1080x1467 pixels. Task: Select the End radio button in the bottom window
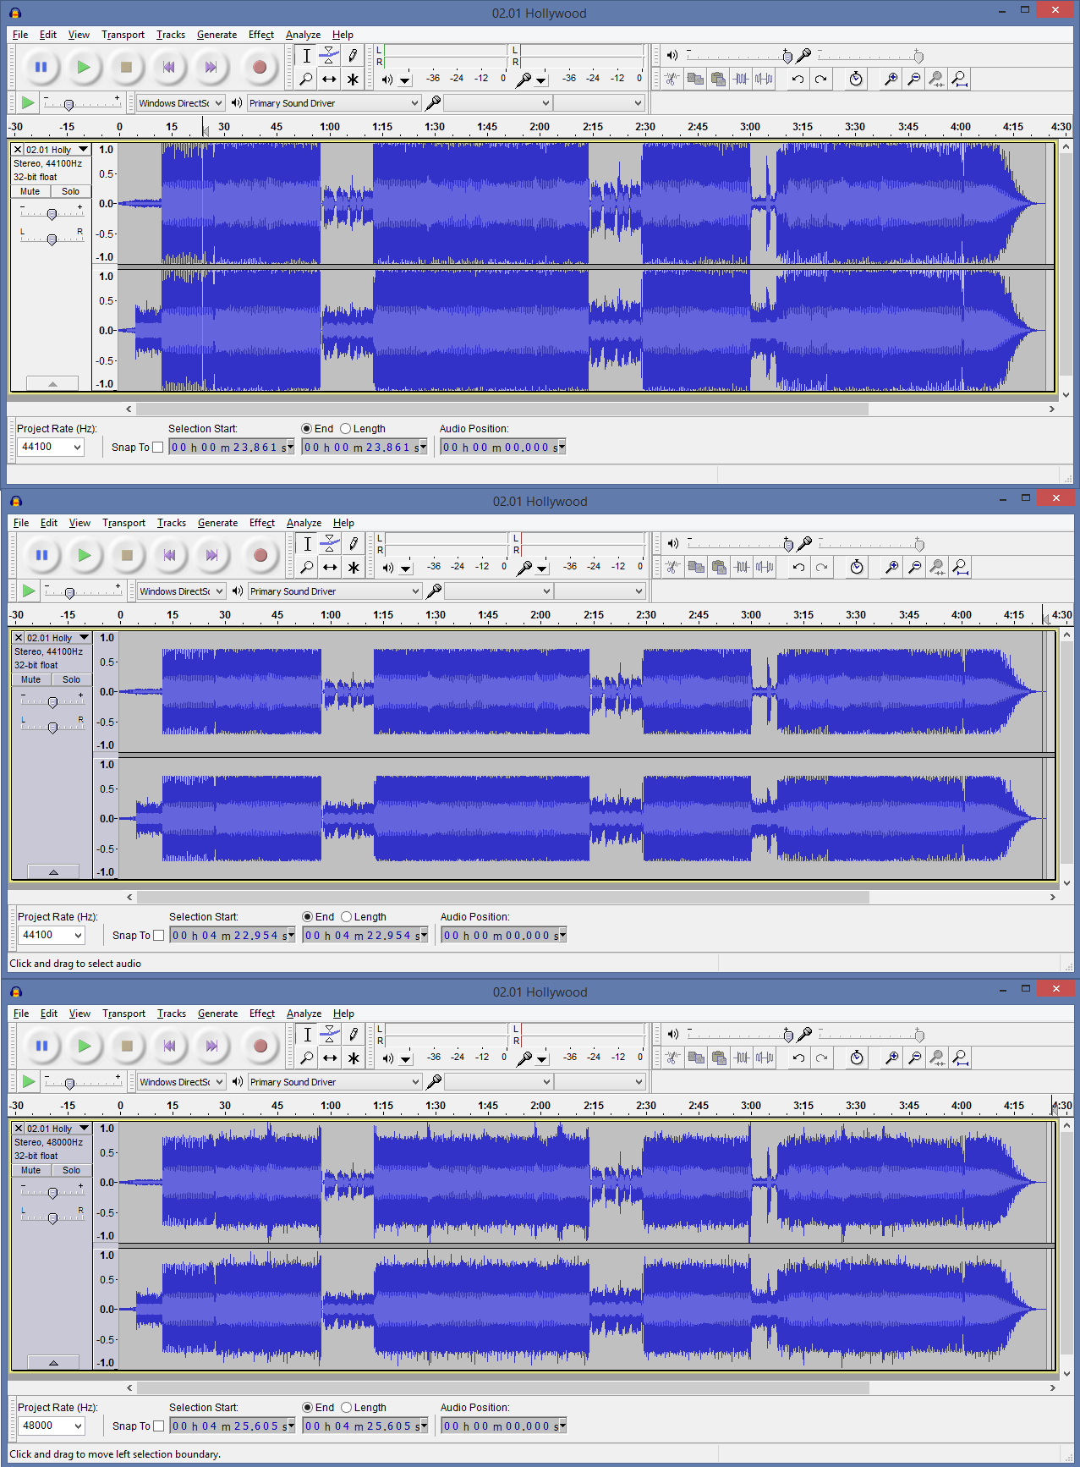click(307, 1408)
